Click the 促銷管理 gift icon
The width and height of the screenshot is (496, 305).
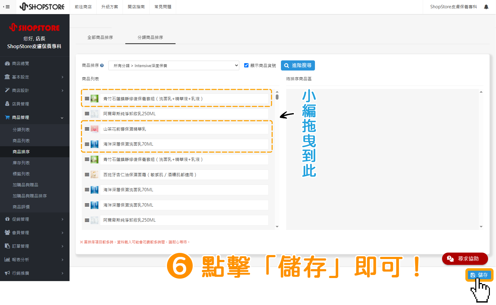7,219
